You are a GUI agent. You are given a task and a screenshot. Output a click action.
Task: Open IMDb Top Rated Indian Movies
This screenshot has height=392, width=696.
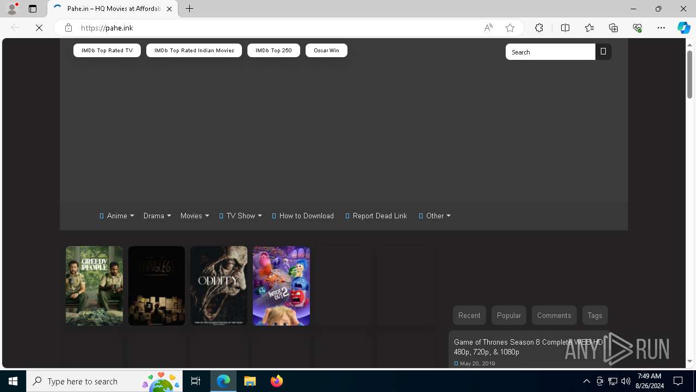(194, 50)
